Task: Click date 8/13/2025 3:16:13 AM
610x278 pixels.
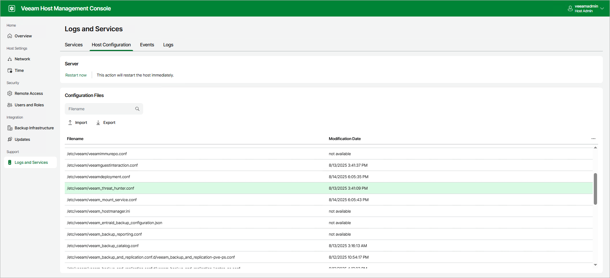Action: pyautogui.click(x=348, y=246)
